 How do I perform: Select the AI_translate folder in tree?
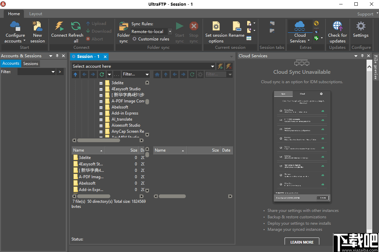122,119
